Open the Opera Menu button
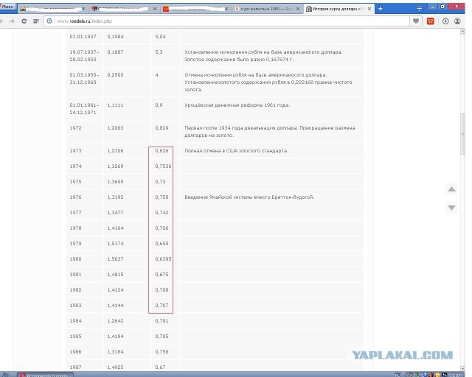Screen dimensions: 472x377 pos(7,7)
